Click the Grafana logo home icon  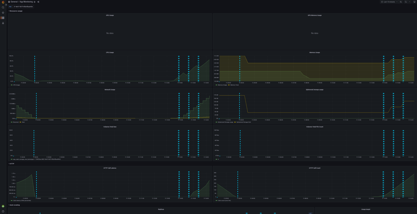tap(3, 2)
